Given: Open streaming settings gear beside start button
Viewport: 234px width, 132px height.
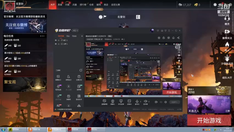Looking at the screenshot, I should (166, 102).
